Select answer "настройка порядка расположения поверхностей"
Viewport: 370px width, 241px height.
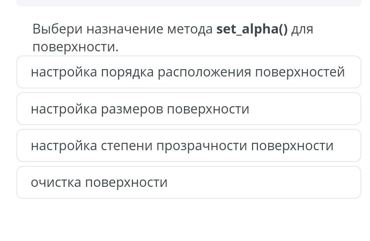(x=188, y=72)
